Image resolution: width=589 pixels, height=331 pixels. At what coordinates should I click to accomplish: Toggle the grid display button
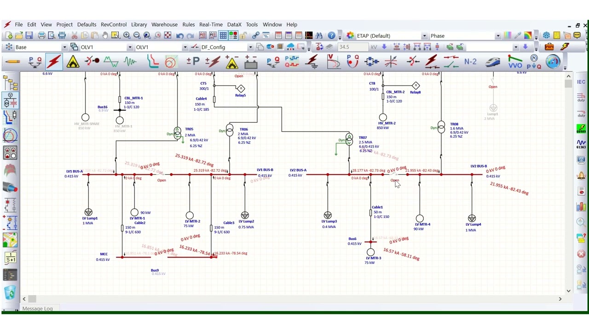coord(223,36)
